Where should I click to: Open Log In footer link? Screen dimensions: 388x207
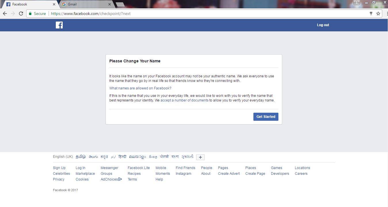pyautogui.click(x=81, y=168)
